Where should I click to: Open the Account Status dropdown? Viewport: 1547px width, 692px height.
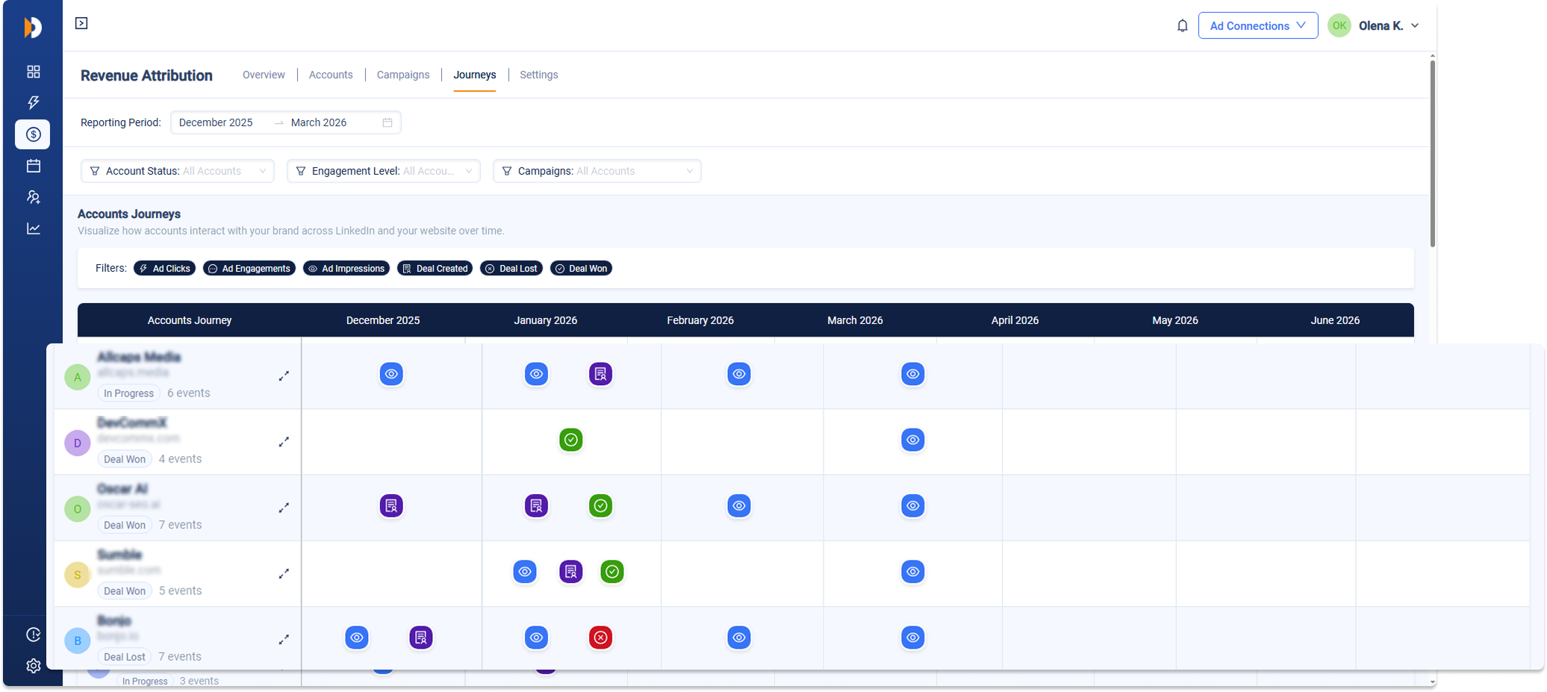(178, 171)
